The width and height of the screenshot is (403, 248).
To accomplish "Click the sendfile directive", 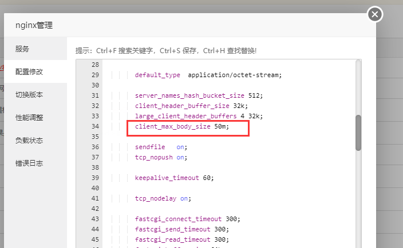I will coord(150,147).
